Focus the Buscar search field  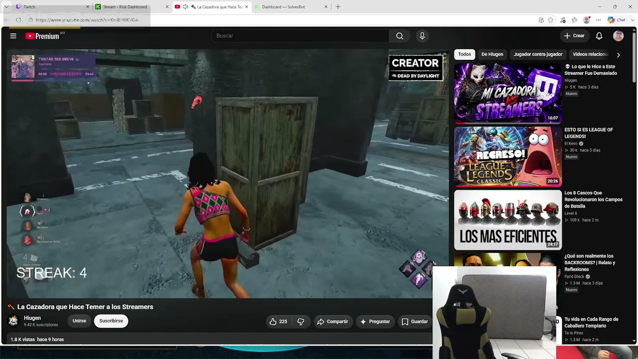[x=301, y=36]
